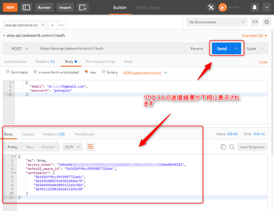This screenshot has width=274, height=211.
Task: Open Examples (0) dropdown
Action: [x=255, y=36]
